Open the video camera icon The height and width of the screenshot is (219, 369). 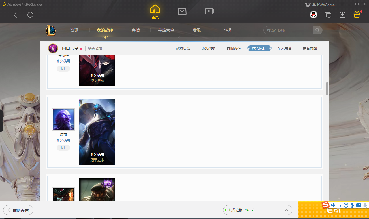point(210,11)
